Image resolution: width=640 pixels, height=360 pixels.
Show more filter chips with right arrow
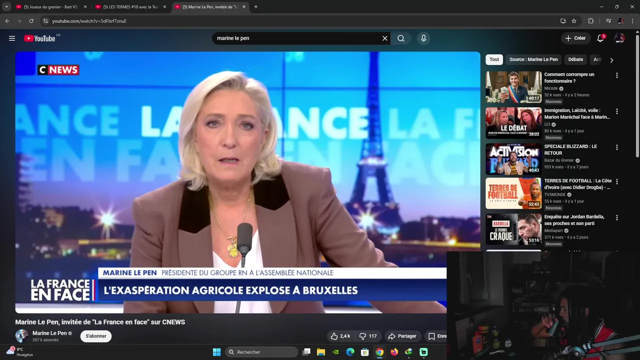pos(611,60)
